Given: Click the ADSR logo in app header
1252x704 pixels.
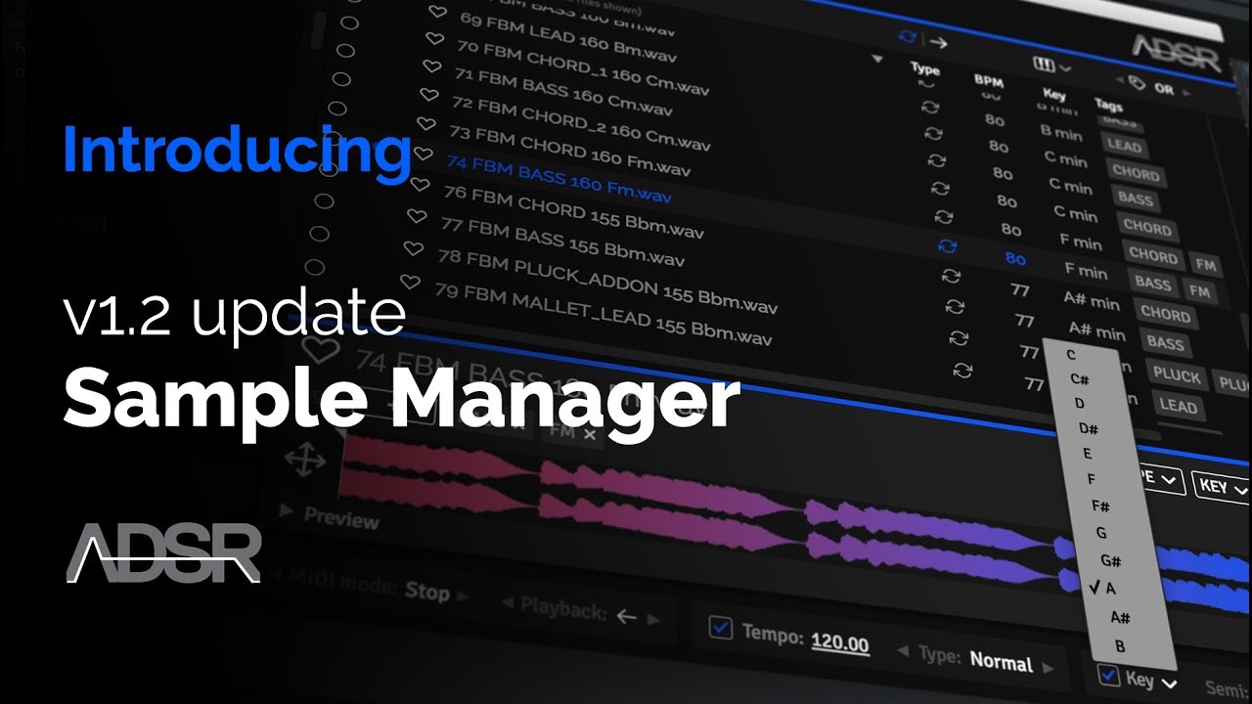Looking at the screenshot, I should (1176, 52).
